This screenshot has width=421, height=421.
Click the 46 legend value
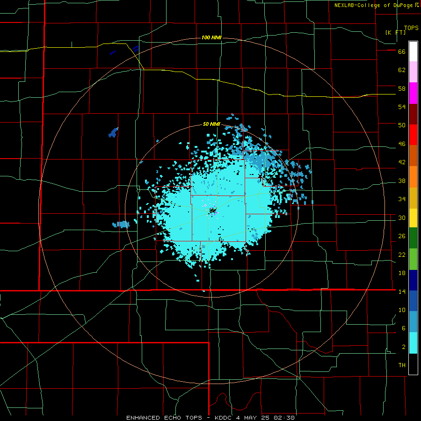pos(402,144)
